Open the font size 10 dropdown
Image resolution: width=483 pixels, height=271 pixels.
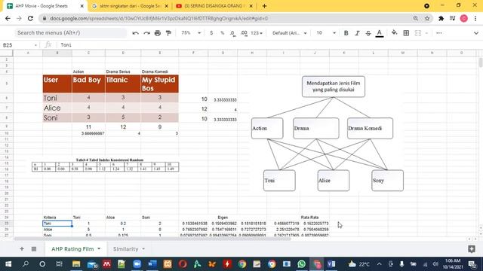coord(326,33)
